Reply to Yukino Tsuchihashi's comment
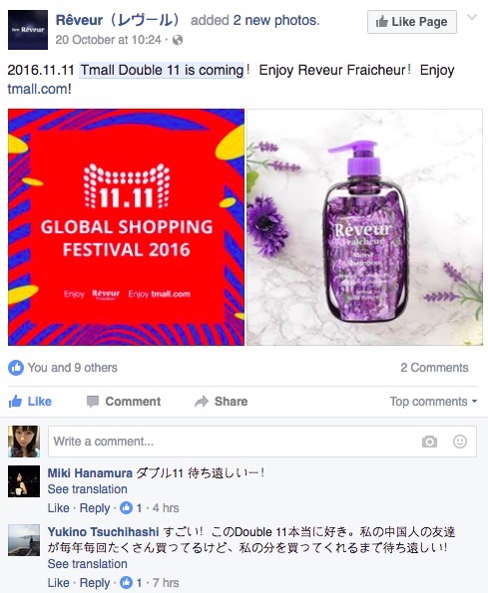This screenshot has width=488, height=593. (x=95, y=583)
